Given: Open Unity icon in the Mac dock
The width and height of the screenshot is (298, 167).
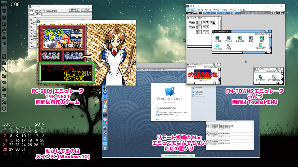Looking at the screenshot, I should 105,88.
